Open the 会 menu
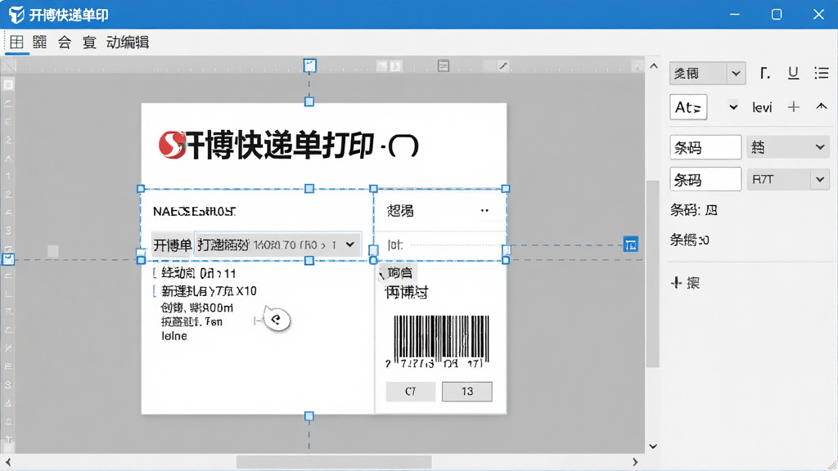The height and width of the screenshot is (471, 838). tap(65, 43)
